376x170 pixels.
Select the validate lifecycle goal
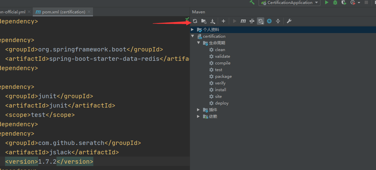point(222,56)
